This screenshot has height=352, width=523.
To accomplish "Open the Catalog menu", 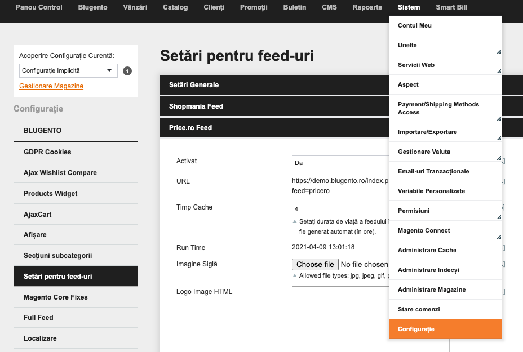I will coord(175,7).
